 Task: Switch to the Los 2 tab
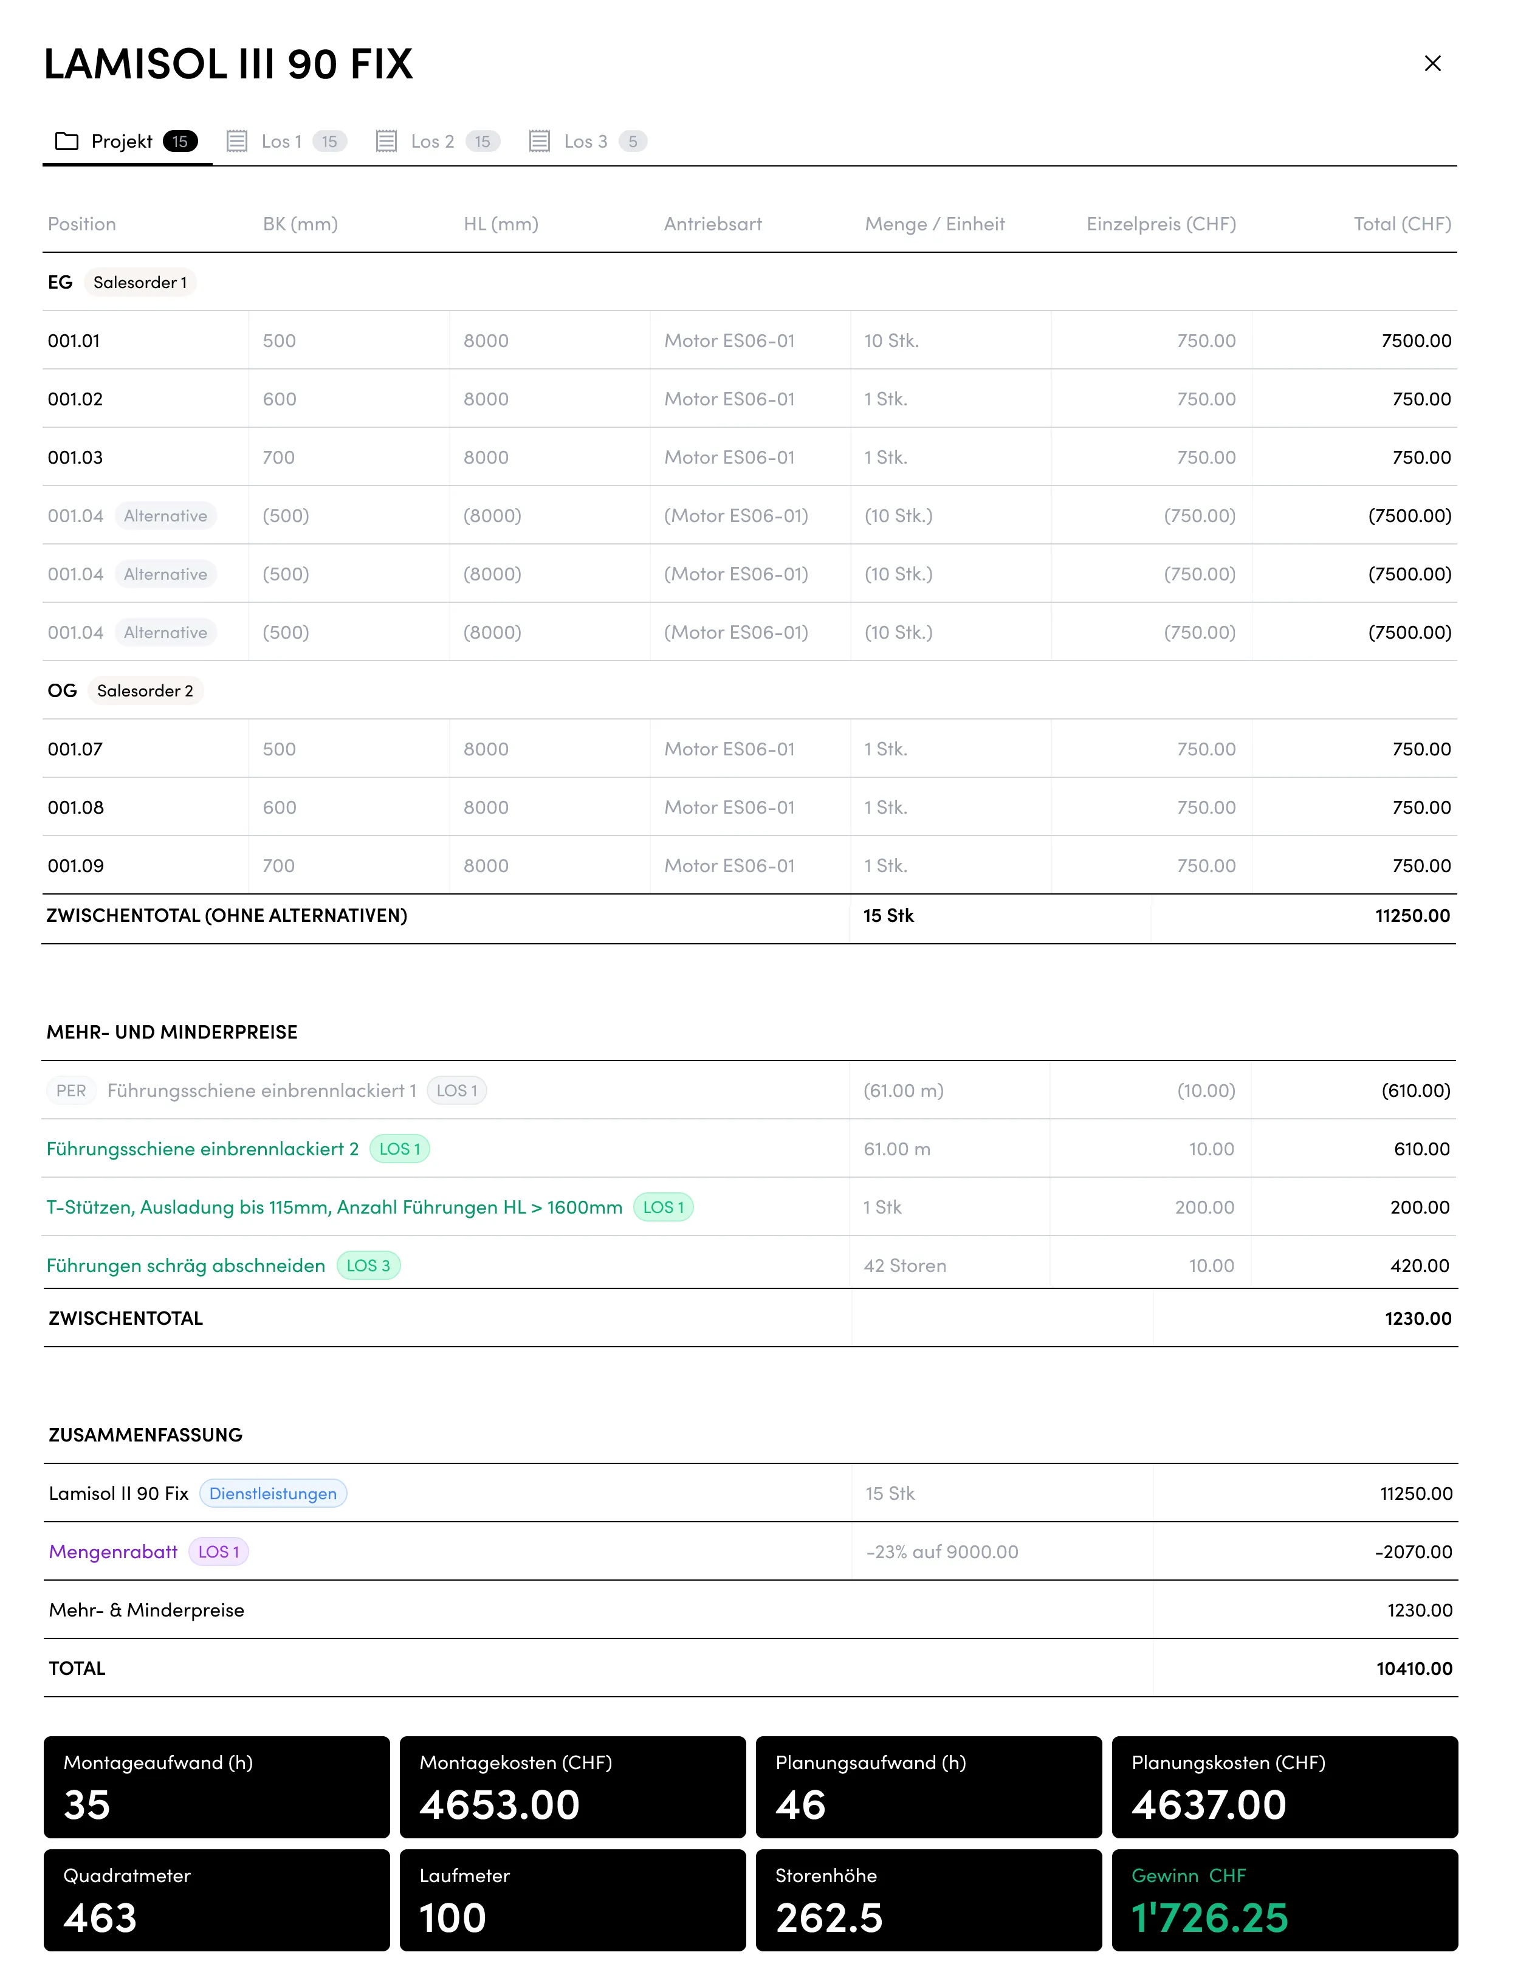(x=433, y=141)
